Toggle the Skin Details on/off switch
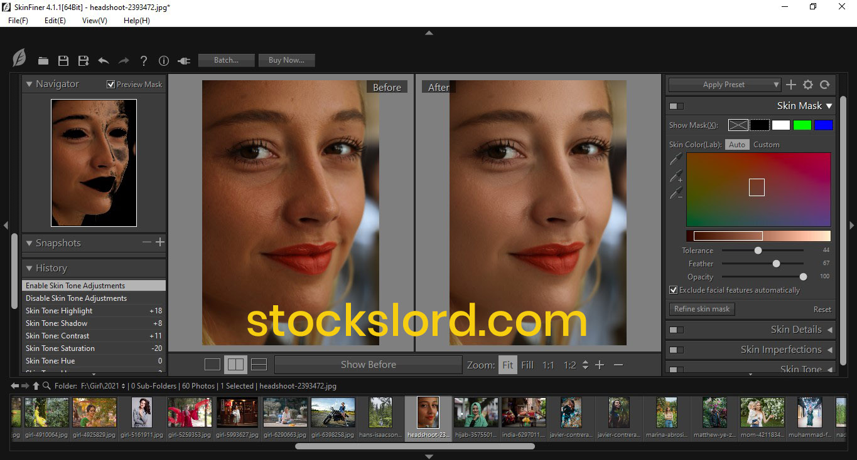This screenshot has width=857, height=460. click(676, 330)
